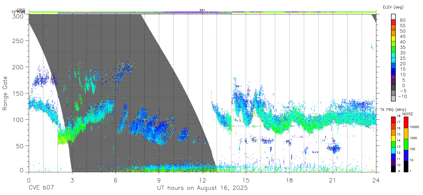Click the red TX FRQ swatch between 18 and 17

(393, 119)
